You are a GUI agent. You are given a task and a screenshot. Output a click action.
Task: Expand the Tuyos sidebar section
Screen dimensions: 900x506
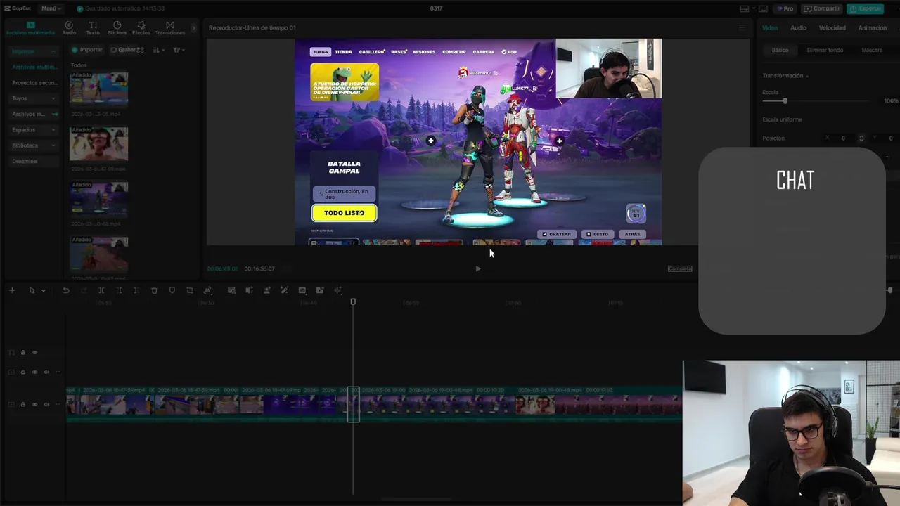click(x=33, y=98)
